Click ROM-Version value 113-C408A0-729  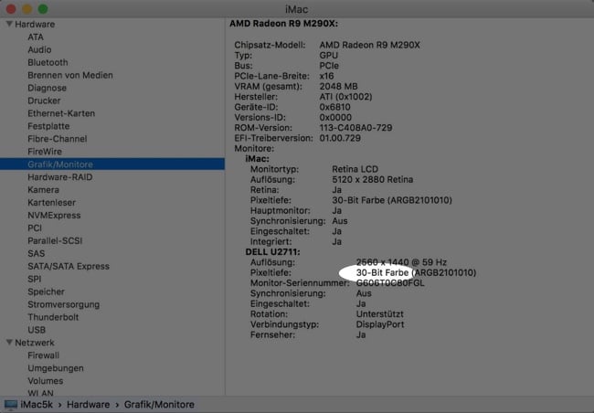355,128
